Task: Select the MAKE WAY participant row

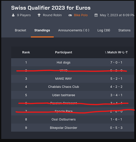Action: click(x=73, y=79)
